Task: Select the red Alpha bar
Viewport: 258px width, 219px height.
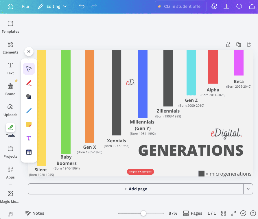Action: click(213, 67)
